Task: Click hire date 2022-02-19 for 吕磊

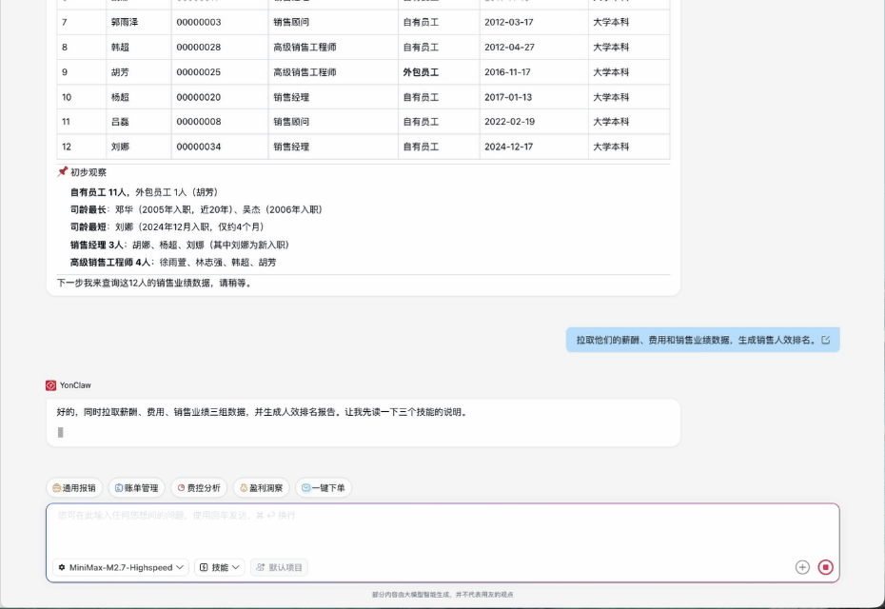Action: point(509,122)
